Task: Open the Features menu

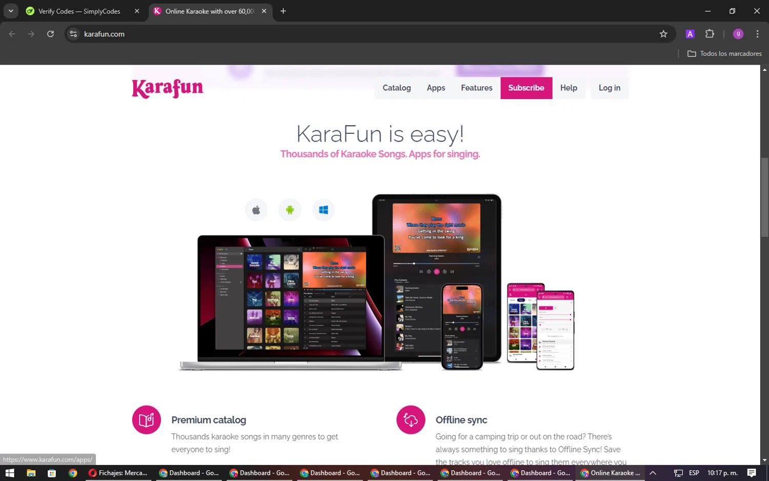Action: click(x=476, y=88)
